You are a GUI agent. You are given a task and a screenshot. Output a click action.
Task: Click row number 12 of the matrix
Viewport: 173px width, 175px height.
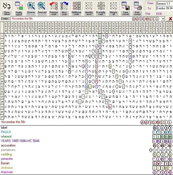point(2,92)
